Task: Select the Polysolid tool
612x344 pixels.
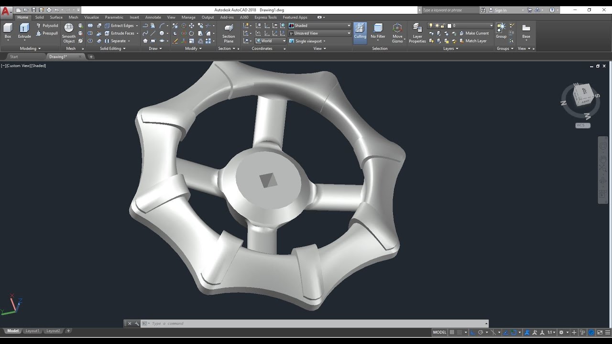Action: [x=47, y=26]
